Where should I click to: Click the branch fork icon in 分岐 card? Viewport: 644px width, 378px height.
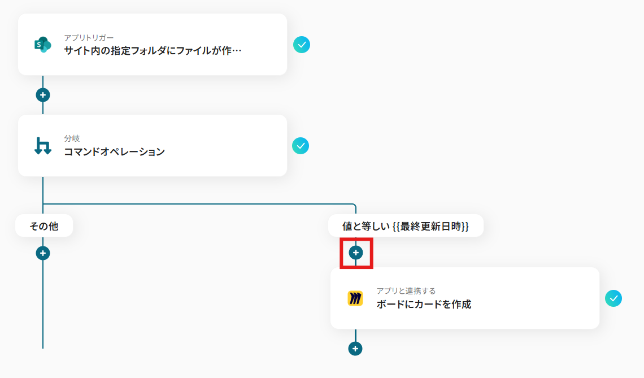(x=43, y=146)
